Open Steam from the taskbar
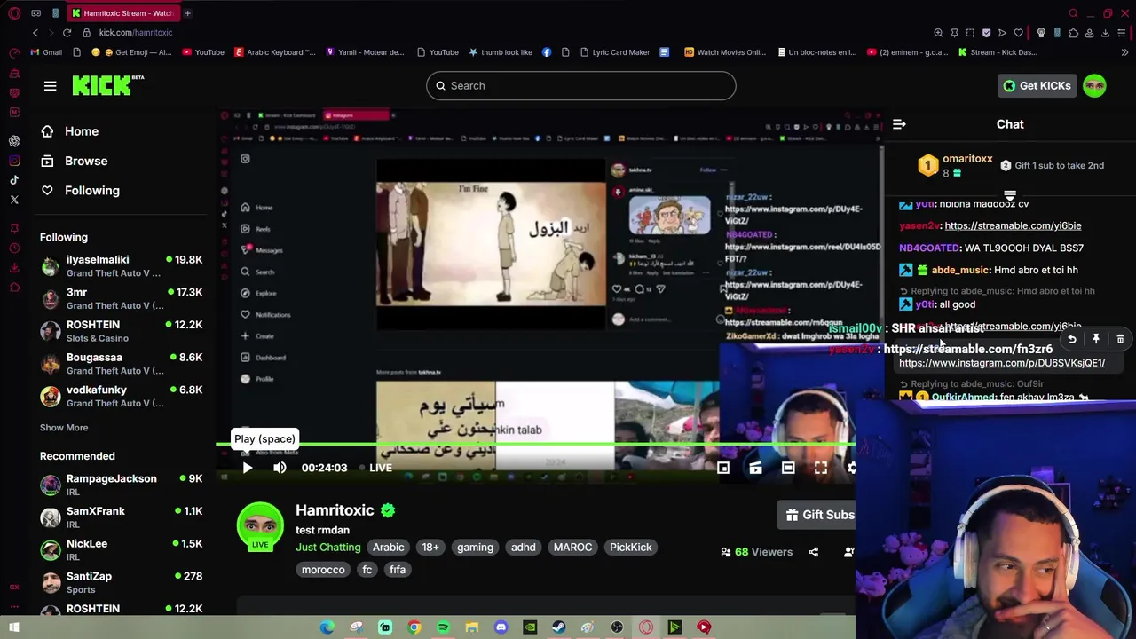Image resolution: width=1136 pixels, height=639 pixels. tap(558, 627)
